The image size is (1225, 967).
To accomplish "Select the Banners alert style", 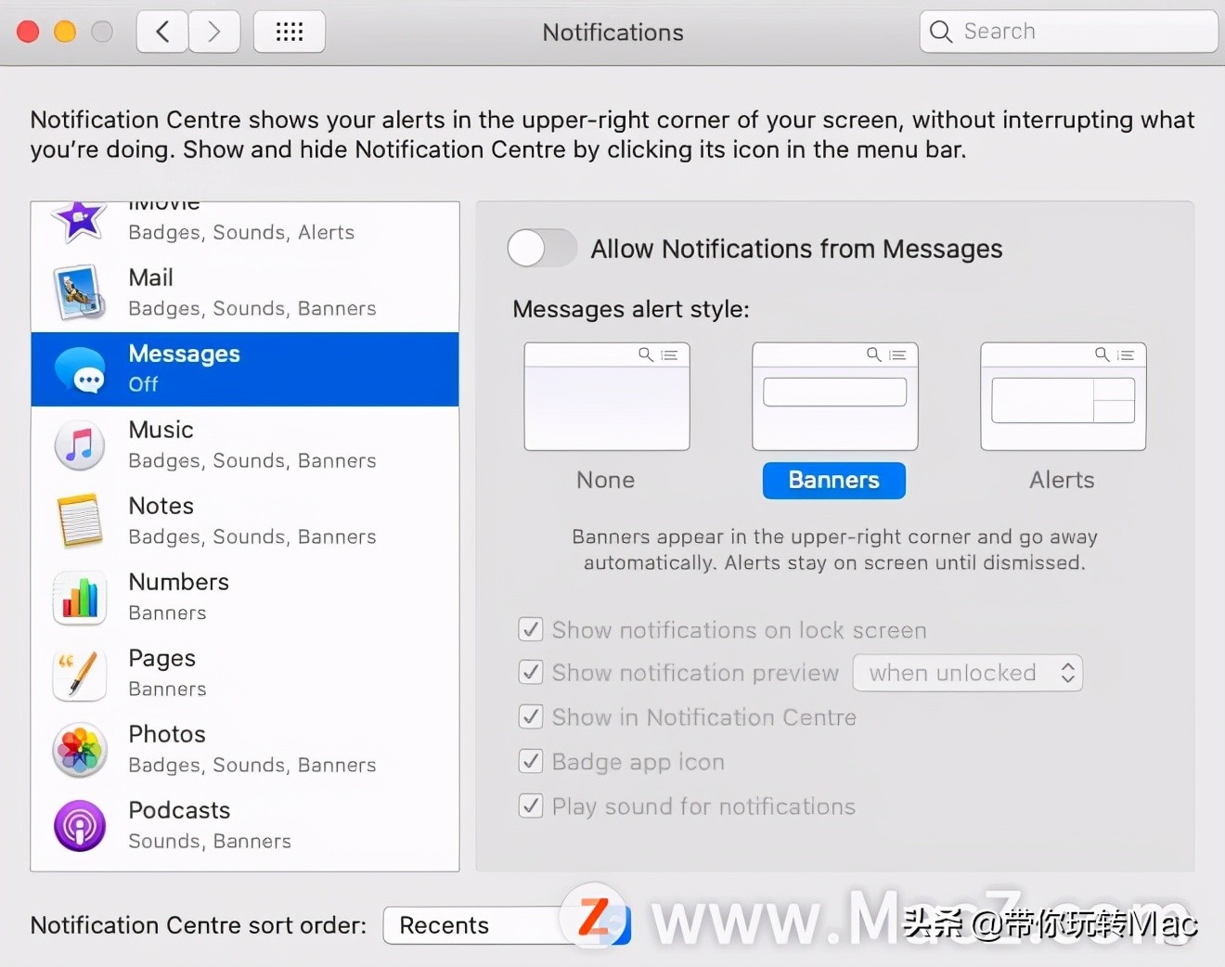I will click(x=832, y=480).
